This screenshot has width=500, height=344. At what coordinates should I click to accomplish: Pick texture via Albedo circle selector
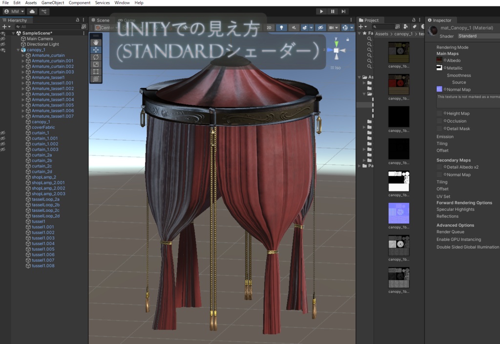coord(445,60)
